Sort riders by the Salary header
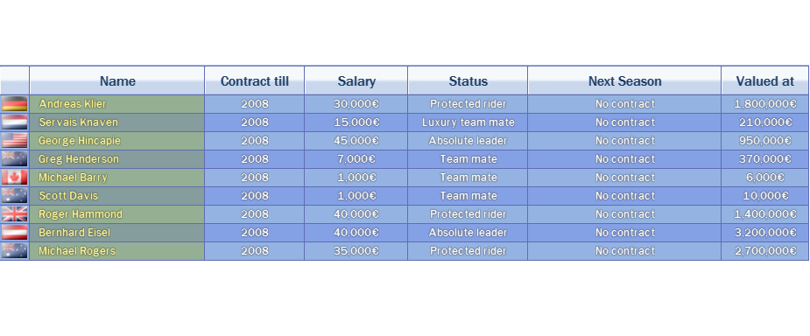Image resolution: width=810 pixels, height=336 pixels. 356,81
